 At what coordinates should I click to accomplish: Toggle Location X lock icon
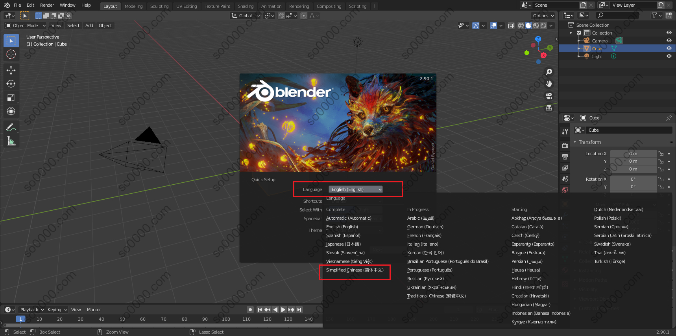click(x=661, y=154)
